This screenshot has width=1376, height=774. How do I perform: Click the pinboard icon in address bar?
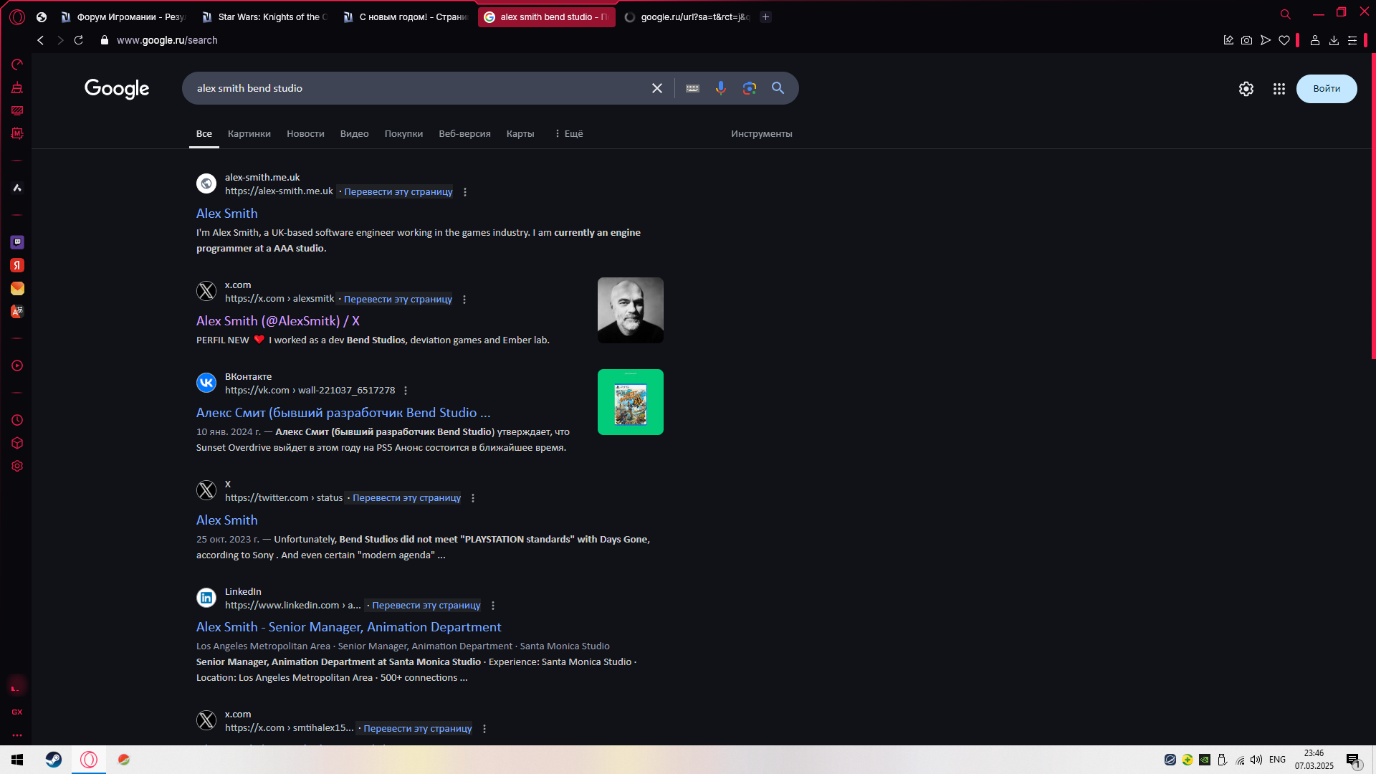point(1228,40)
